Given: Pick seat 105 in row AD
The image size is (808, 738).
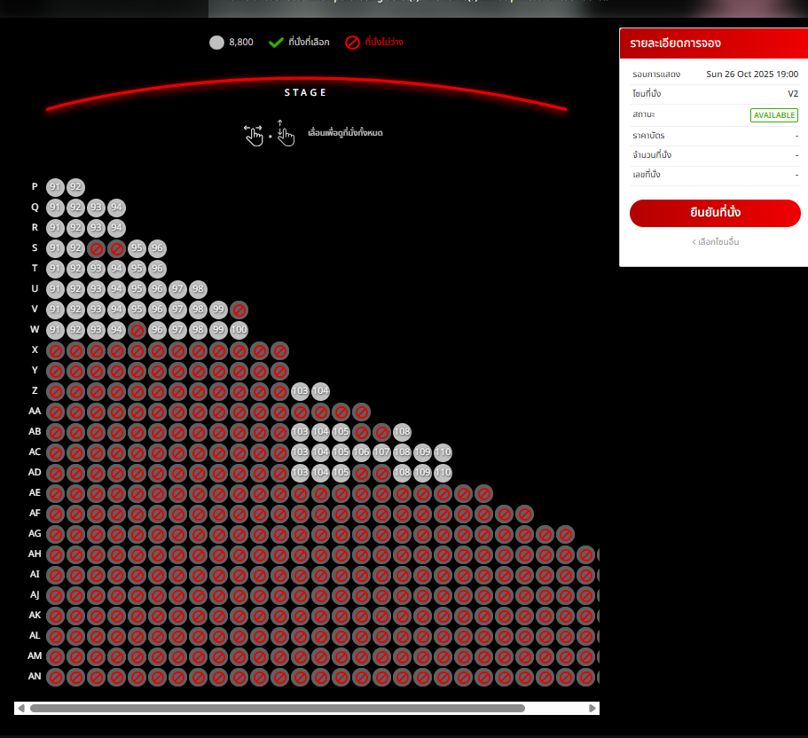Looking at the screenshot, I should (341, 473).
